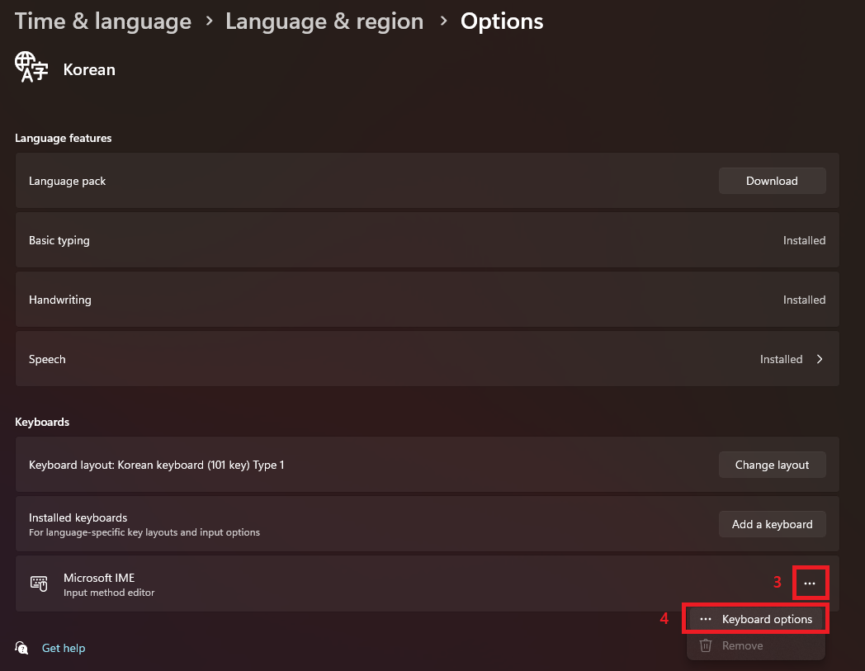Open the three-dot menu for Microsoft IME
The width and height of the screenshot is (865, 671).
pyautogui.click(x=810, y=584)
